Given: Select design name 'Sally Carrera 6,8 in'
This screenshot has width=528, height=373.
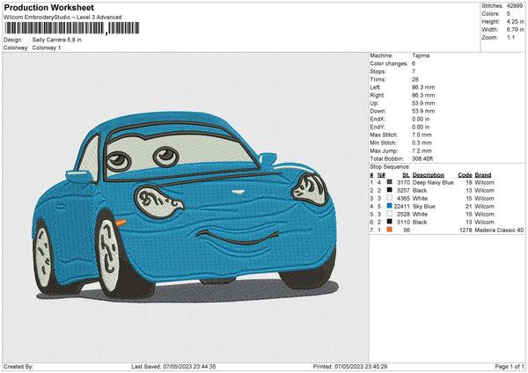Looking at the screenshot, I should (x=57, y=40).
